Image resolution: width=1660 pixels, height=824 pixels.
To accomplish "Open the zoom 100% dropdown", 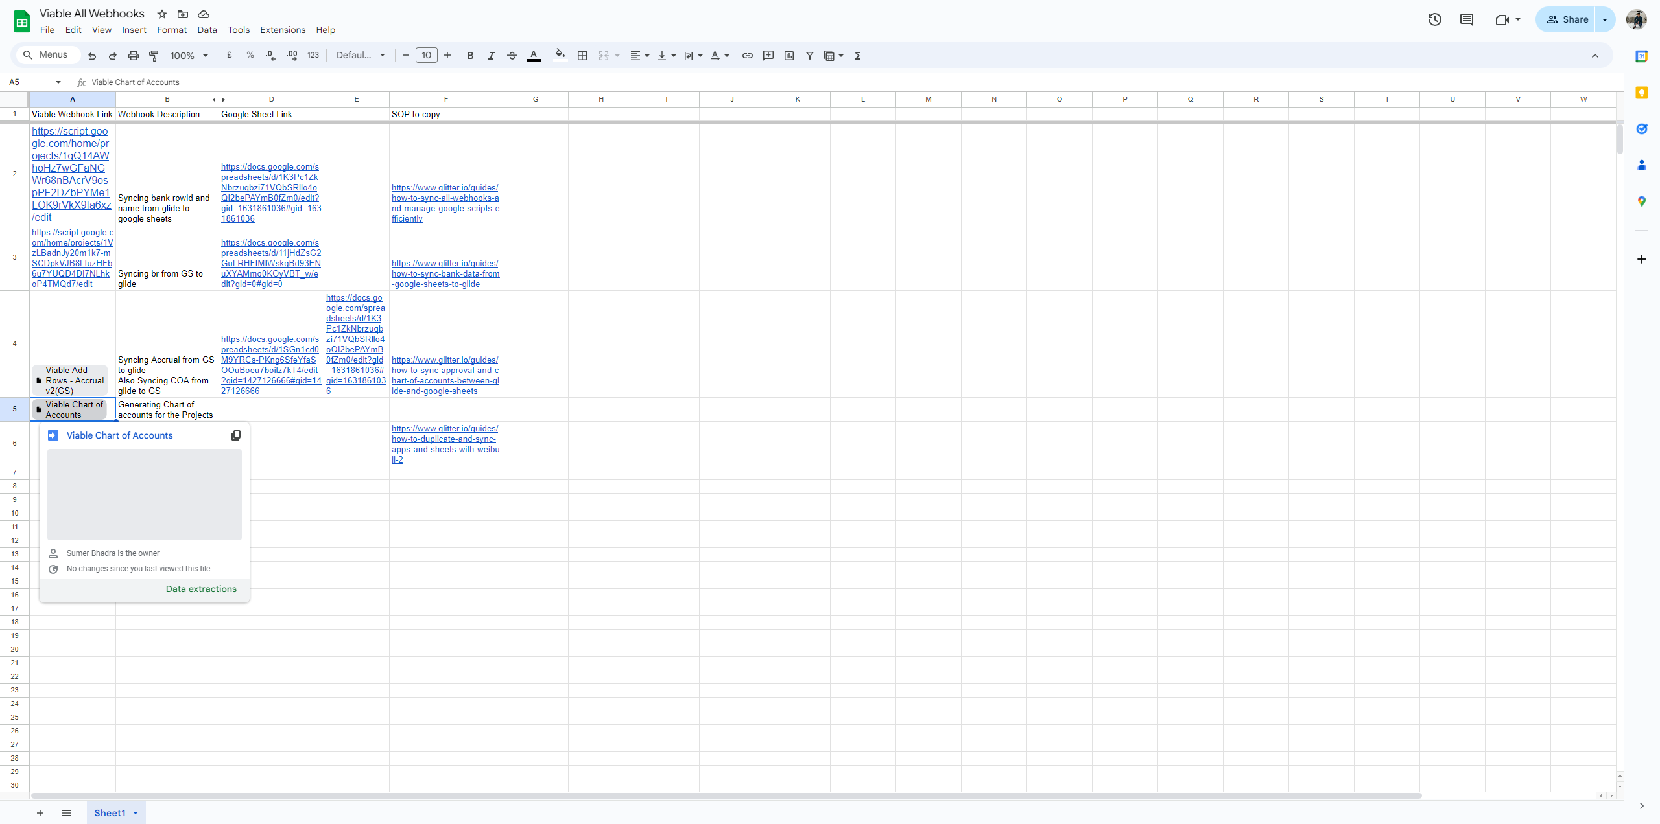I will click(189, 56).
